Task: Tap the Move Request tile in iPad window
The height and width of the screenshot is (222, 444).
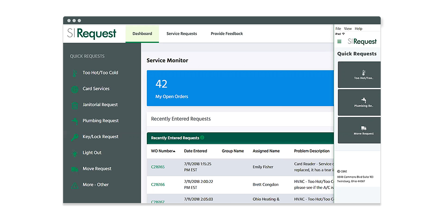Action: click(x=359, y=130)
